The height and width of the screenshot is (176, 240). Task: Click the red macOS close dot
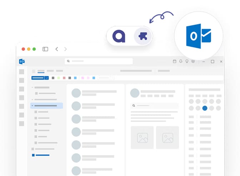(x=23, y=49)
